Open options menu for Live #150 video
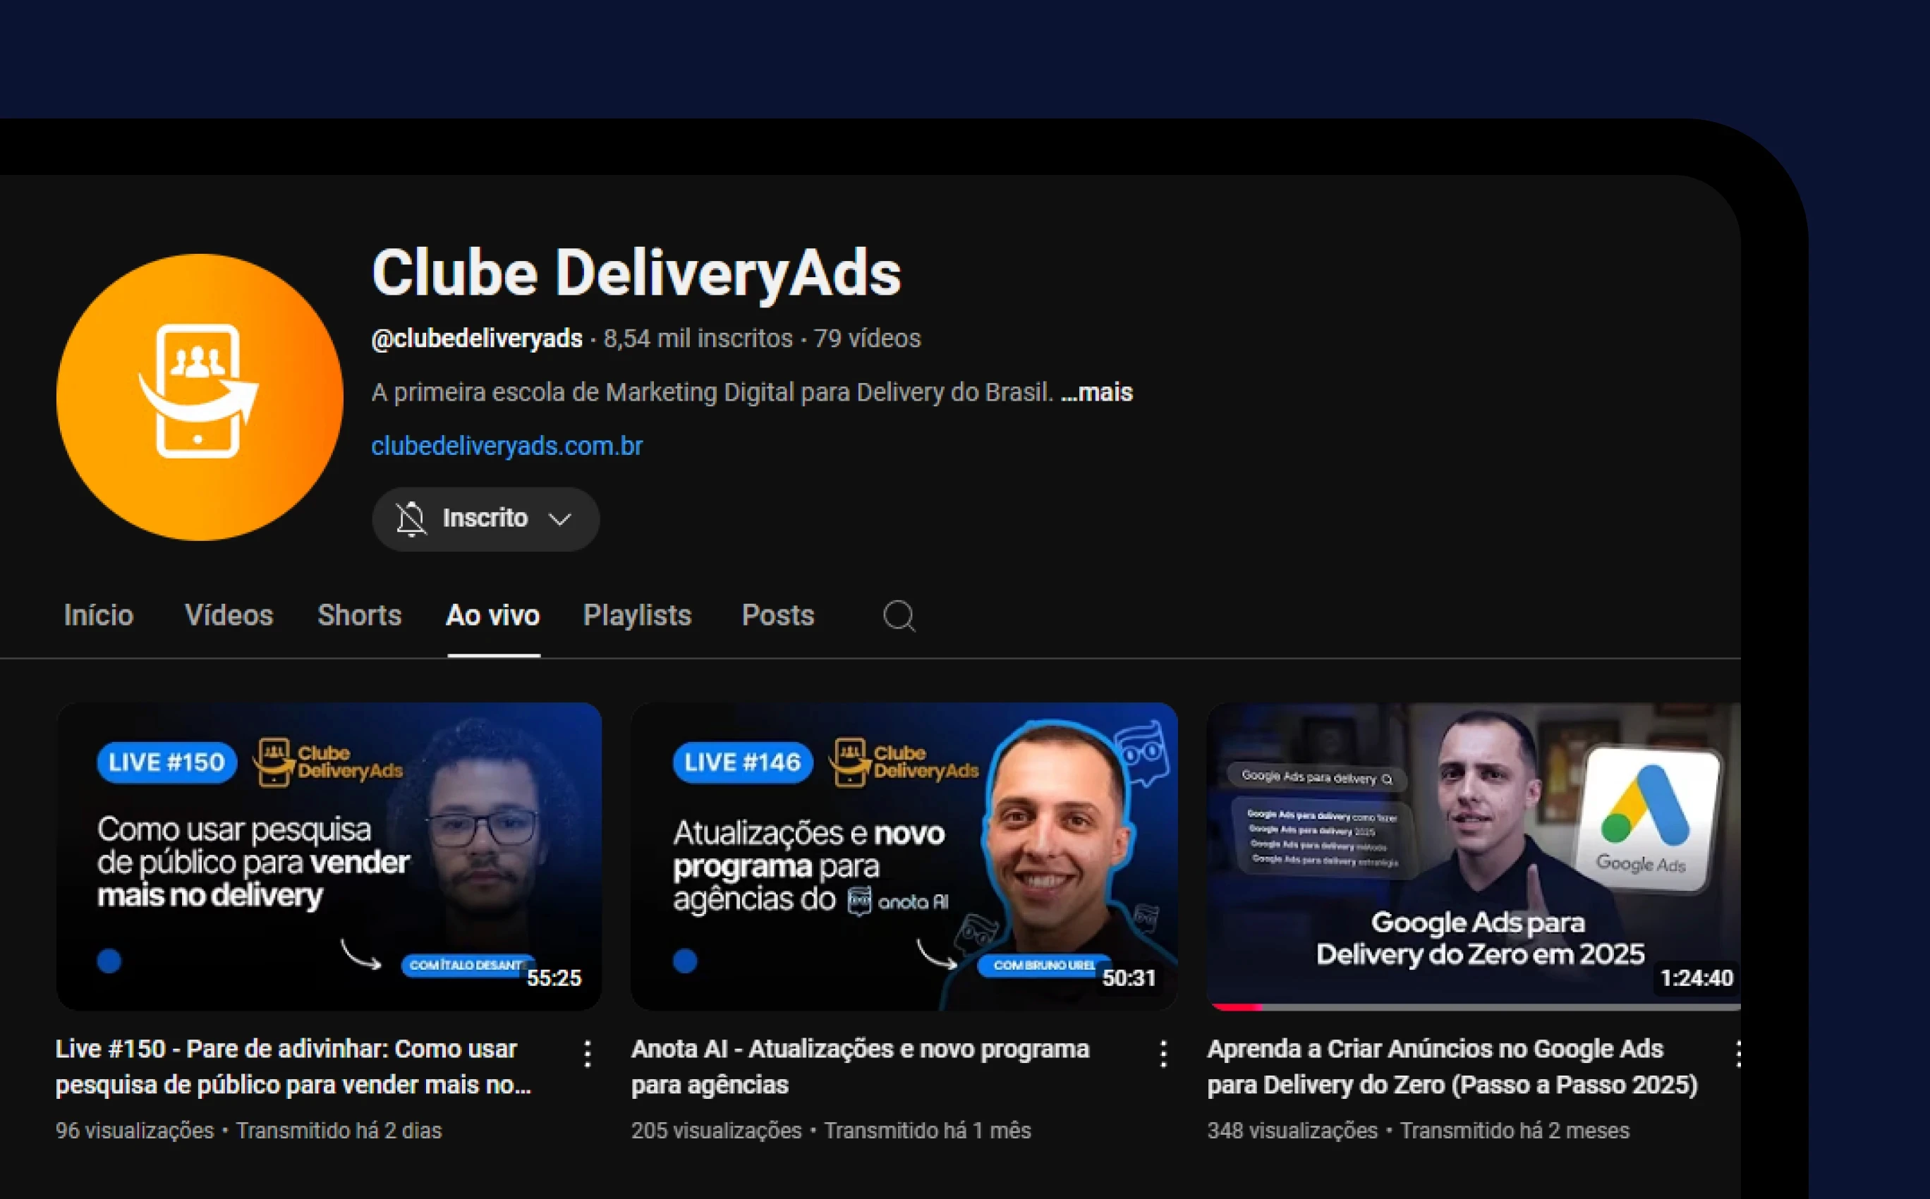The width and height of the screenshot is (1930, 1199). pos(587,1054)
